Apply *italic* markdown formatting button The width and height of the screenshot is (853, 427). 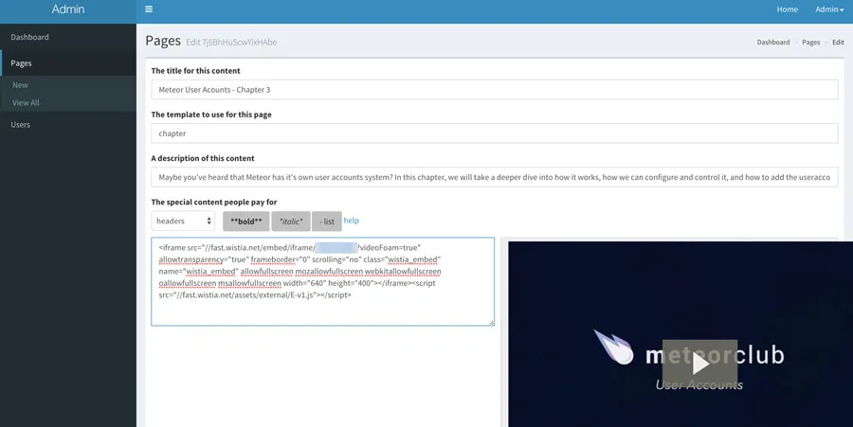pos(291,222)
